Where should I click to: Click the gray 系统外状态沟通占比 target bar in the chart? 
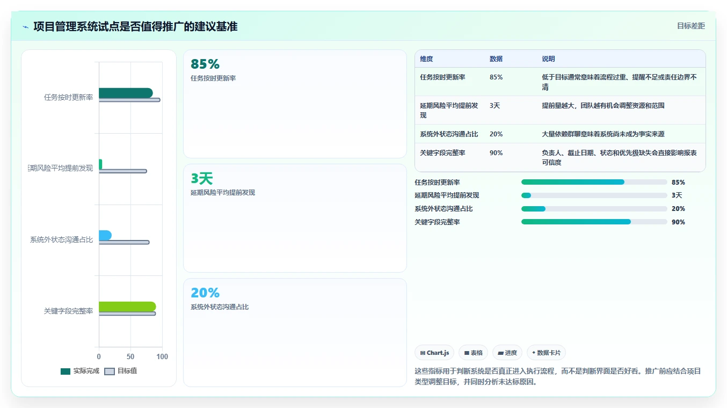[124, 242]
